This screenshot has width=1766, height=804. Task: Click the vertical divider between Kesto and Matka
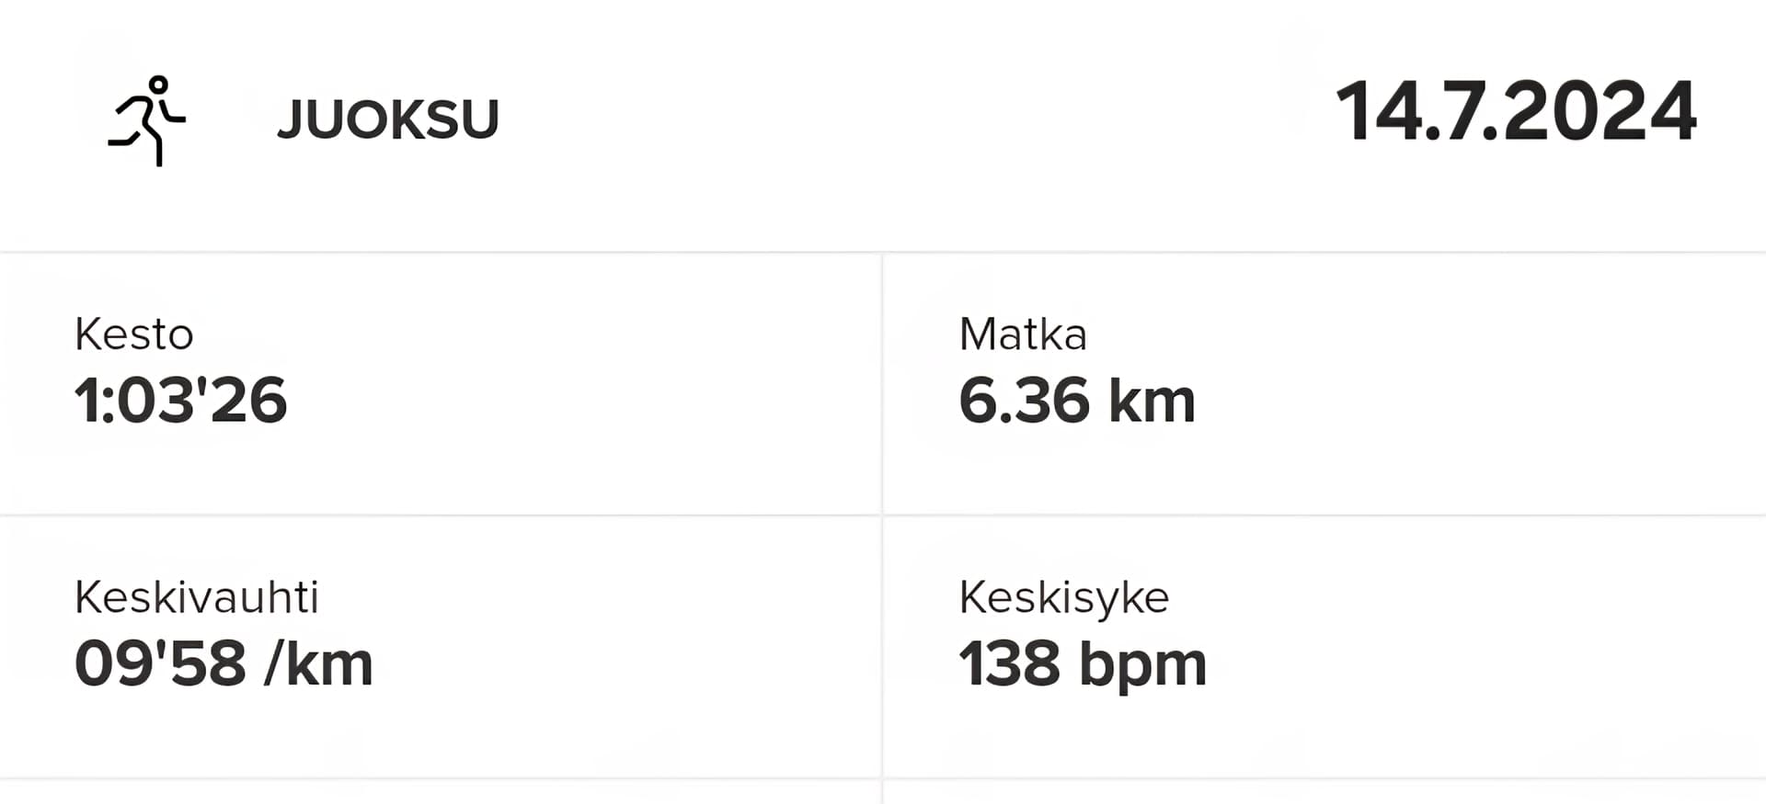882,383
